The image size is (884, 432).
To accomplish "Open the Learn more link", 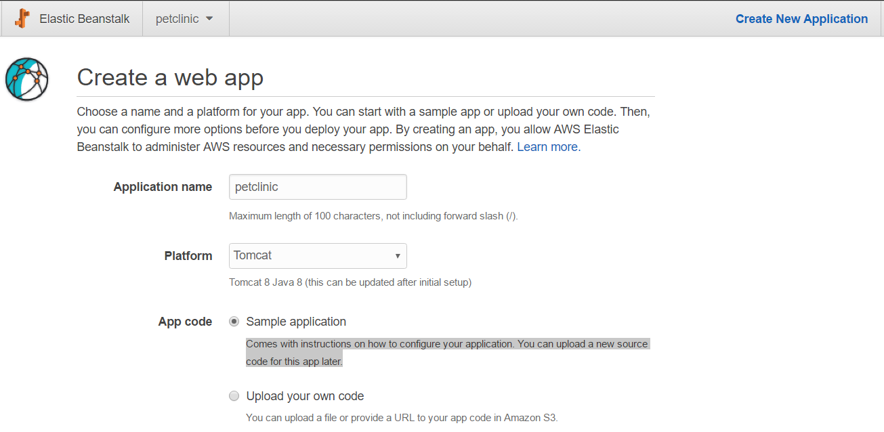I will [x=547, y=147].
